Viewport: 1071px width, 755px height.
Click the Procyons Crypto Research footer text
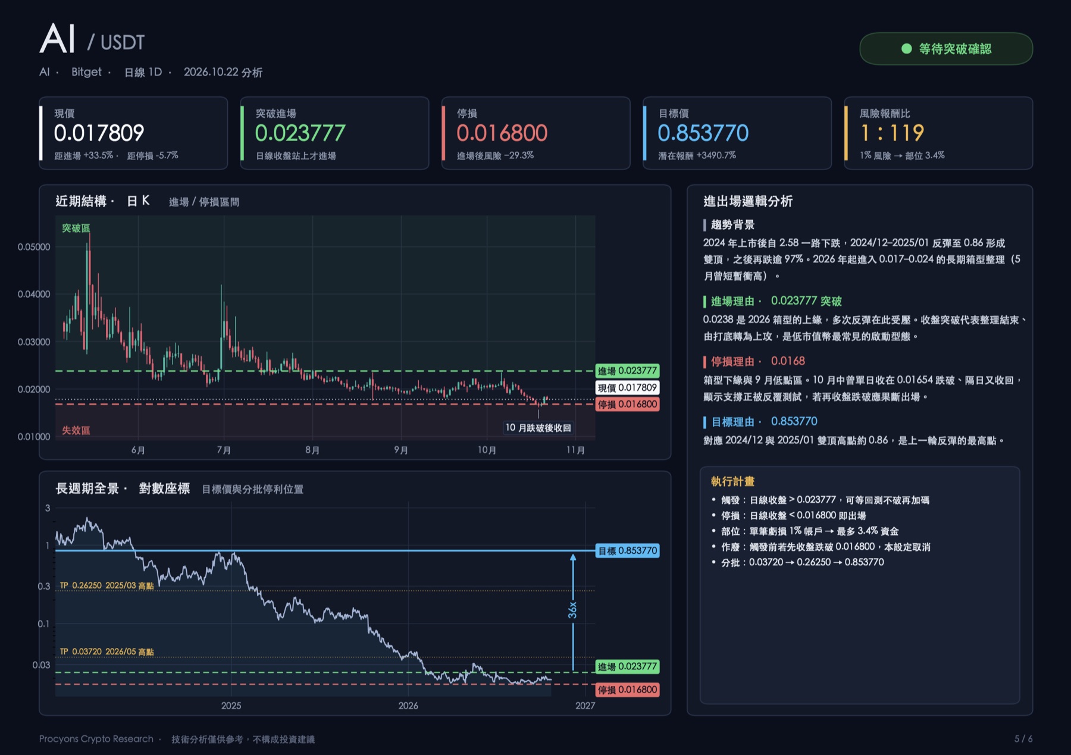click(x=96, y=739)
